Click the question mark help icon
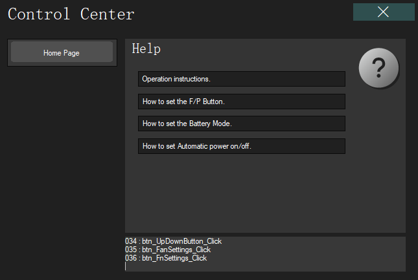 click(378, 67)
